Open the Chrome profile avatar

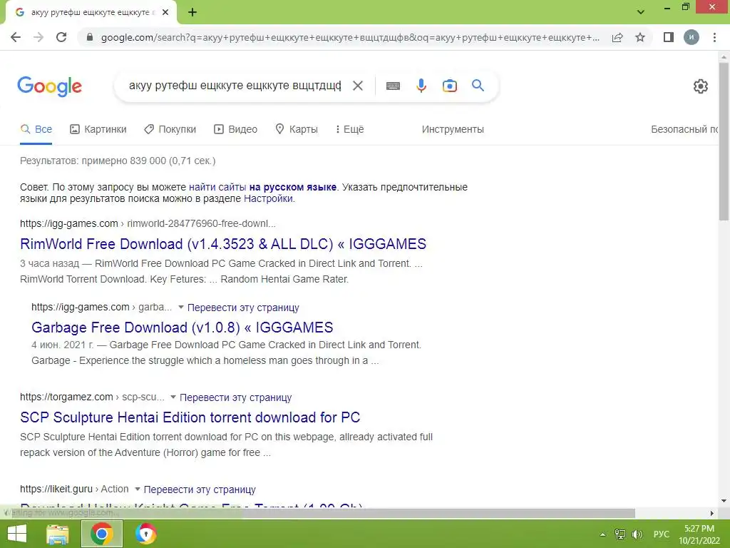pos(692,37)
